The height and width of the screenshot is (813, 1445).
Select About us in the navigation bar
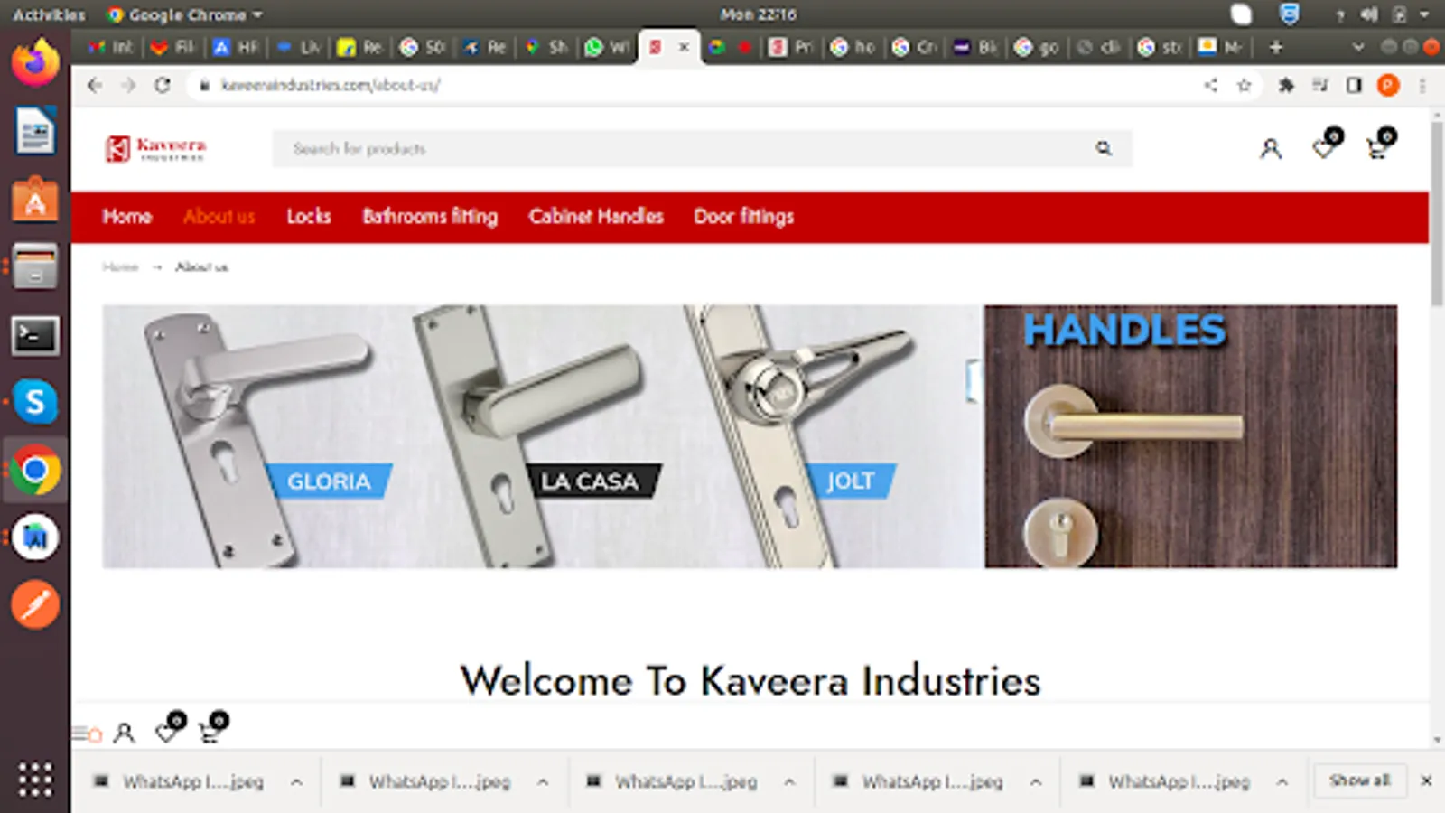pos(219,217)
